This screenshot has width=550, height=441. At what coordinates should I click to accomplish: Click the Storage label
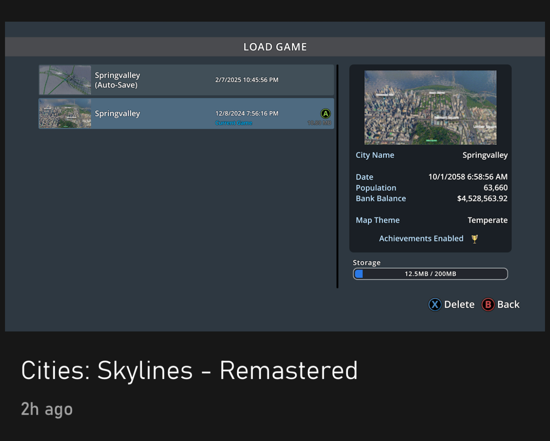click(367, 263)
